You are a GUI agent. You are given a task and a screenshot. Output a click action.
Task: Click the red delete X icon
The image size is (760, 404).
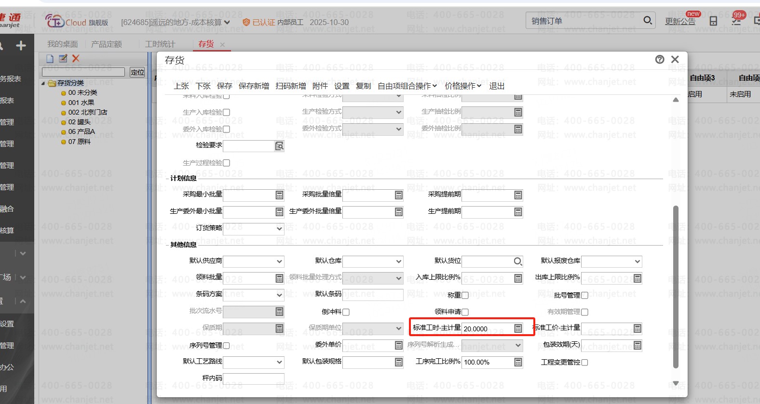click(76, 58)
